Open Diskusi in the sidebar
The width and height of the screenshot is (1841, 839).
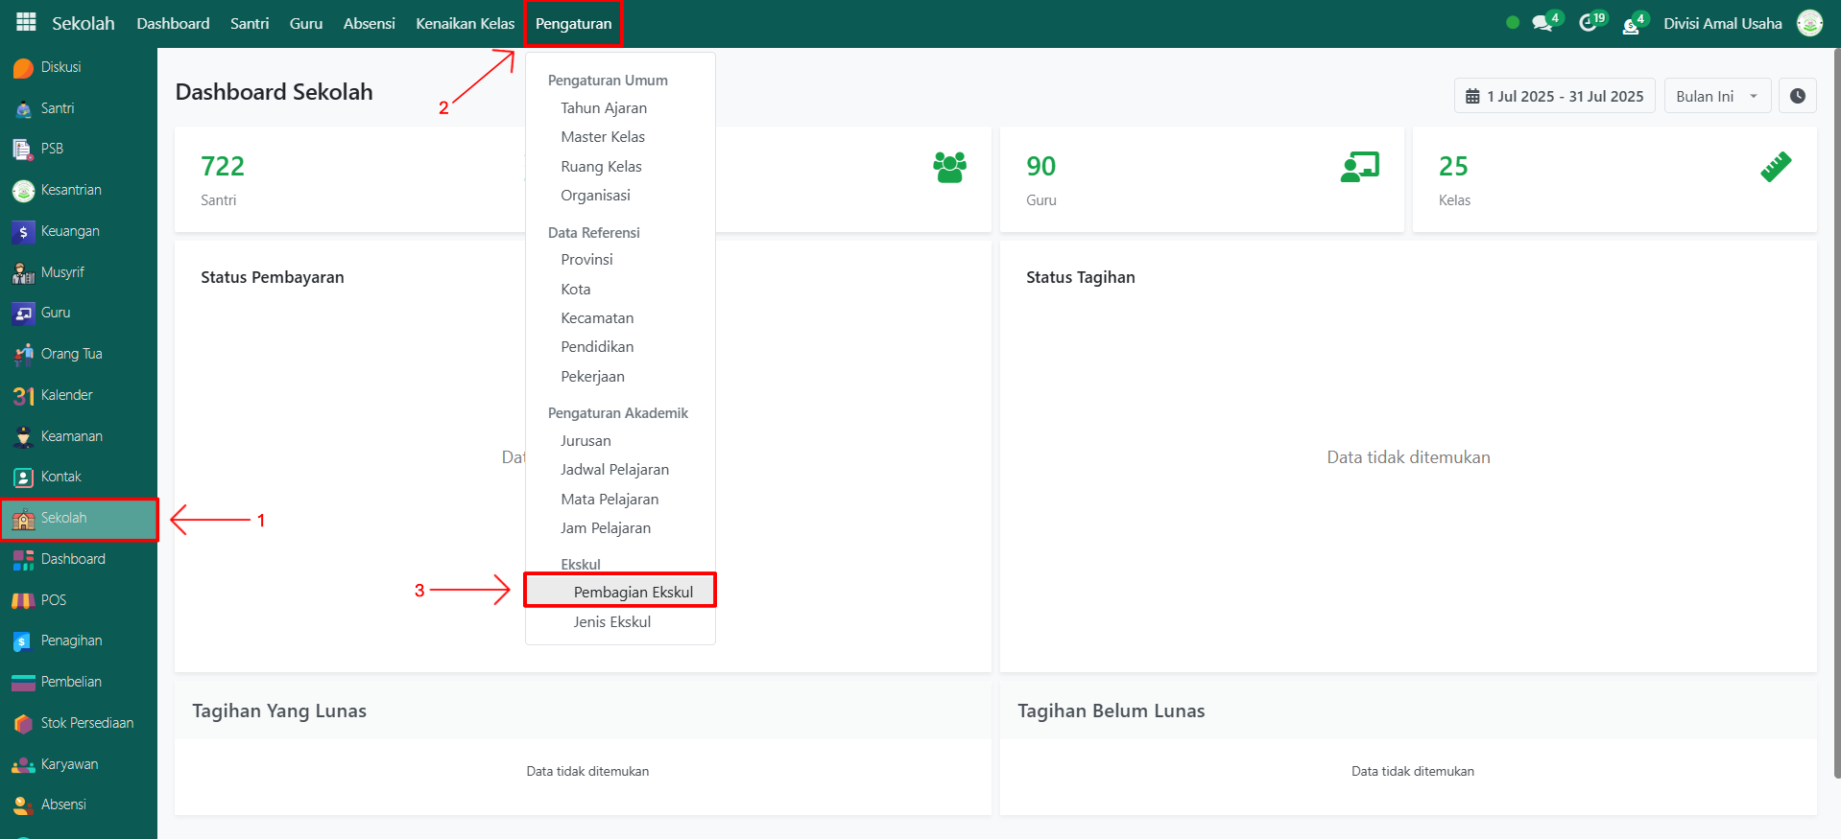pyautogui.click(x=60, y=67)
